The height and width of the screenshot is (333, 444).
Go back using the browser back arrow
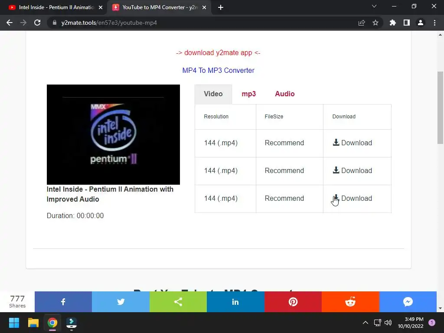pyautogui.click(x=10, y=23)
